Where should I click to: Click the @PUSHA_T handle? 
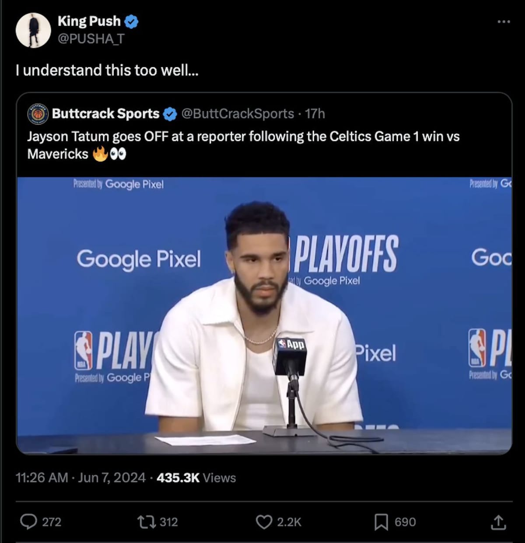(x=90, y=39)
